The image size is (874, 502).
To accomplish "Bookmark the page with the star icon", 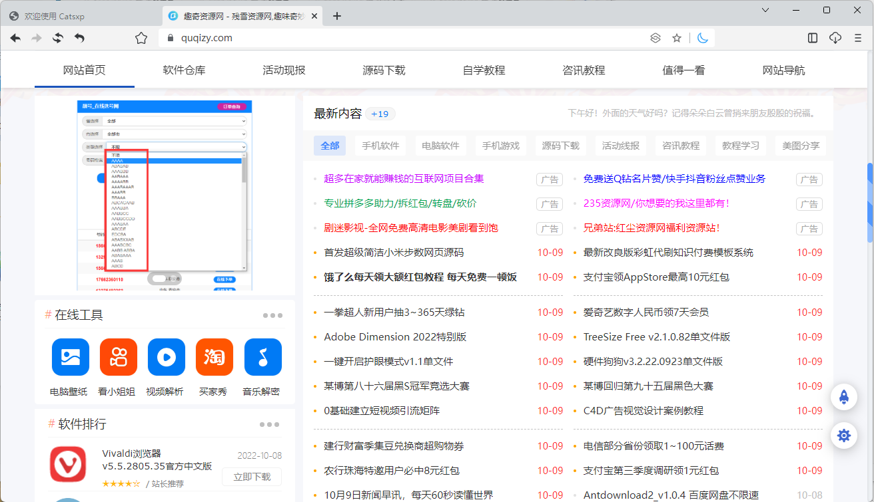I will 677,38.
